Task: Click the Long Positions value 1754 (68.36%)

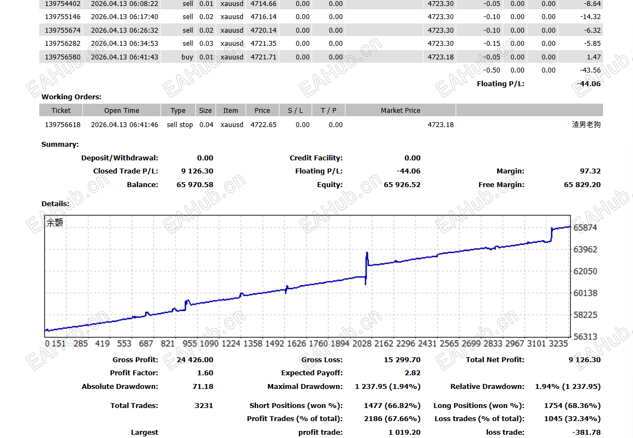Action: (572, 405)
